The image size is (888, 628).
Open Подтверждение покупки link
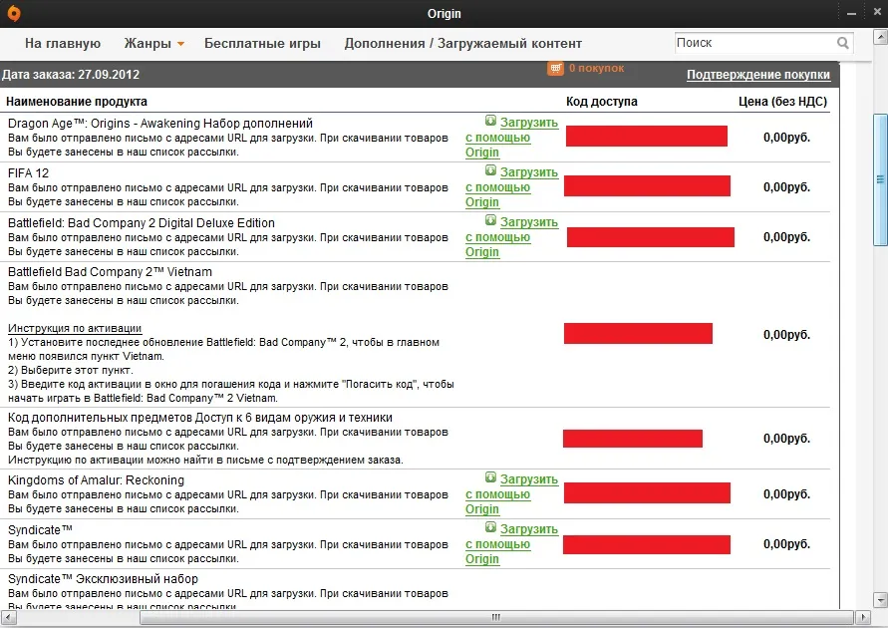click(x=758, y=75)
